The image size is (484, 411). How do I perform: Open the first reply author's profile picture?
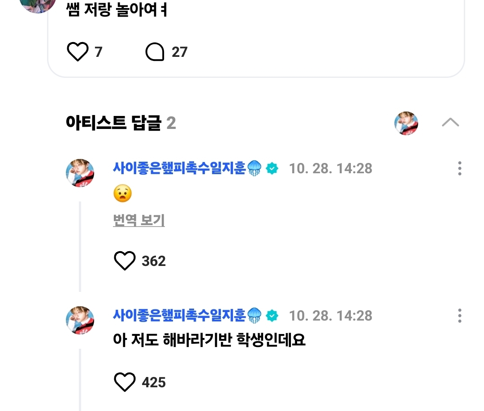[x=80, y=172]
